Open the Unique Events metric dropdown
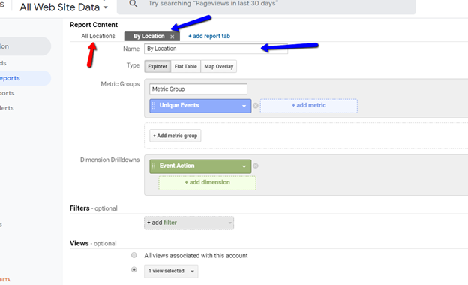 [244, 106]
